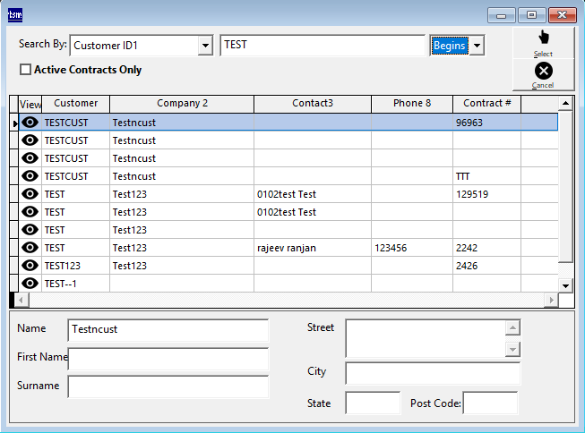Click the TEST search text field
Screen dimensions: 585x433
coord(322,45)
